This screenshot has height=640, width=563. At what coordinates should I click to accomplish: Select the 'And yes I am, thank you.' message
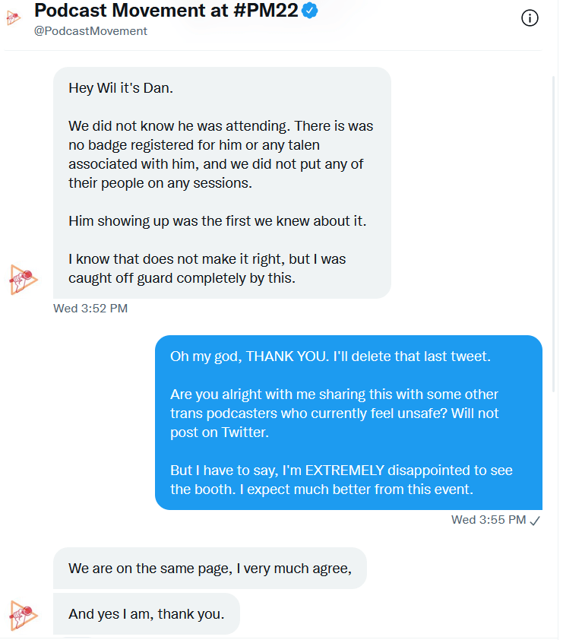click(x=146, y=614)
